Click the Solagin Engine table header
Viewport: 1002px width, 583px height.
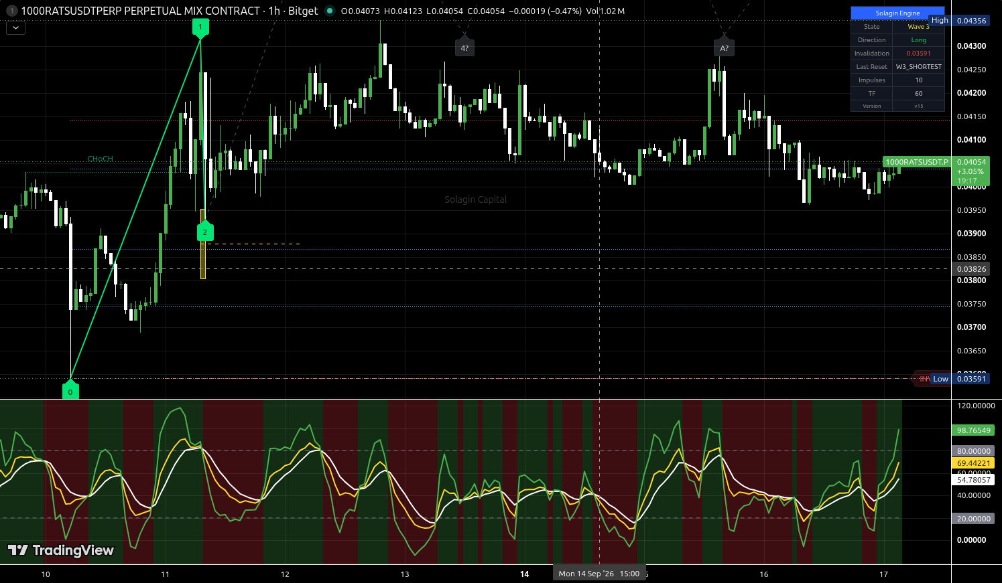(x=897, y=13)
